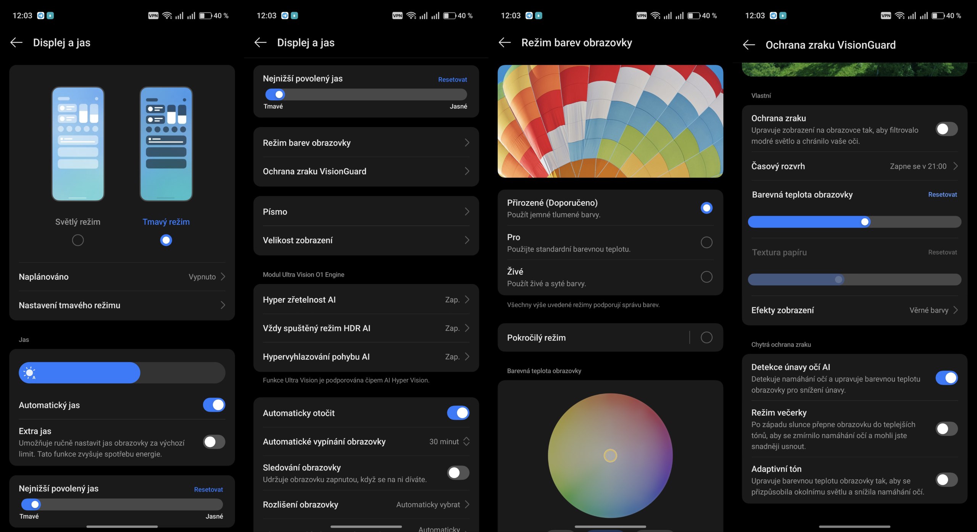Tap the Světlý režim phone illustration
977x532 pixels.
(78, 143)
